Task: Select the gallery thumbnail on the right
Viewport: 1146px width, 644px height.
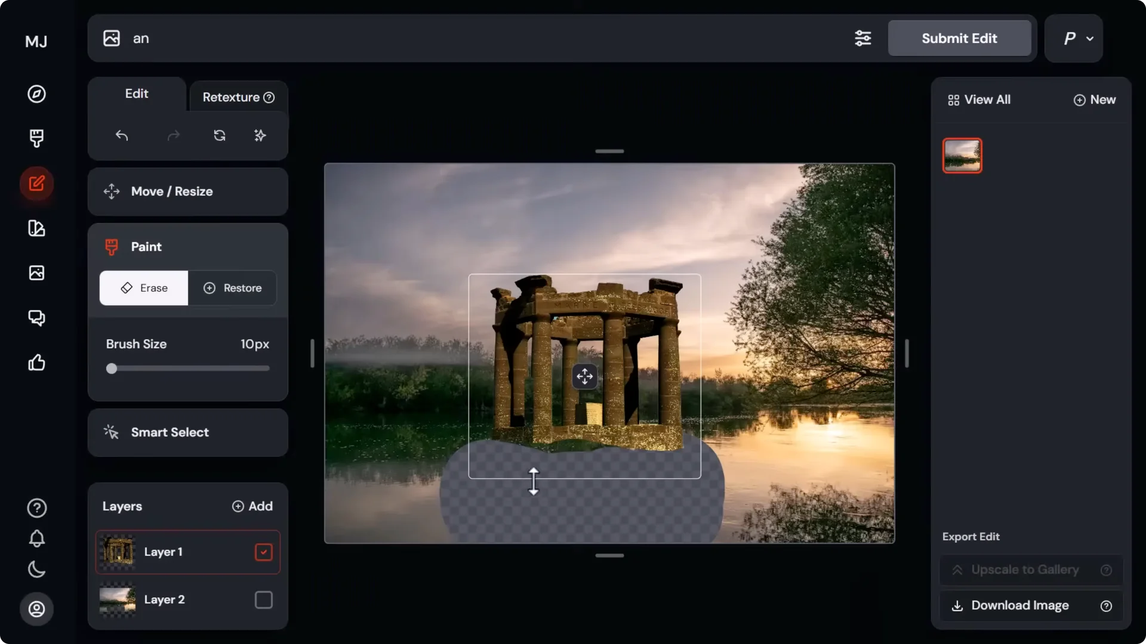Action: 962,155
